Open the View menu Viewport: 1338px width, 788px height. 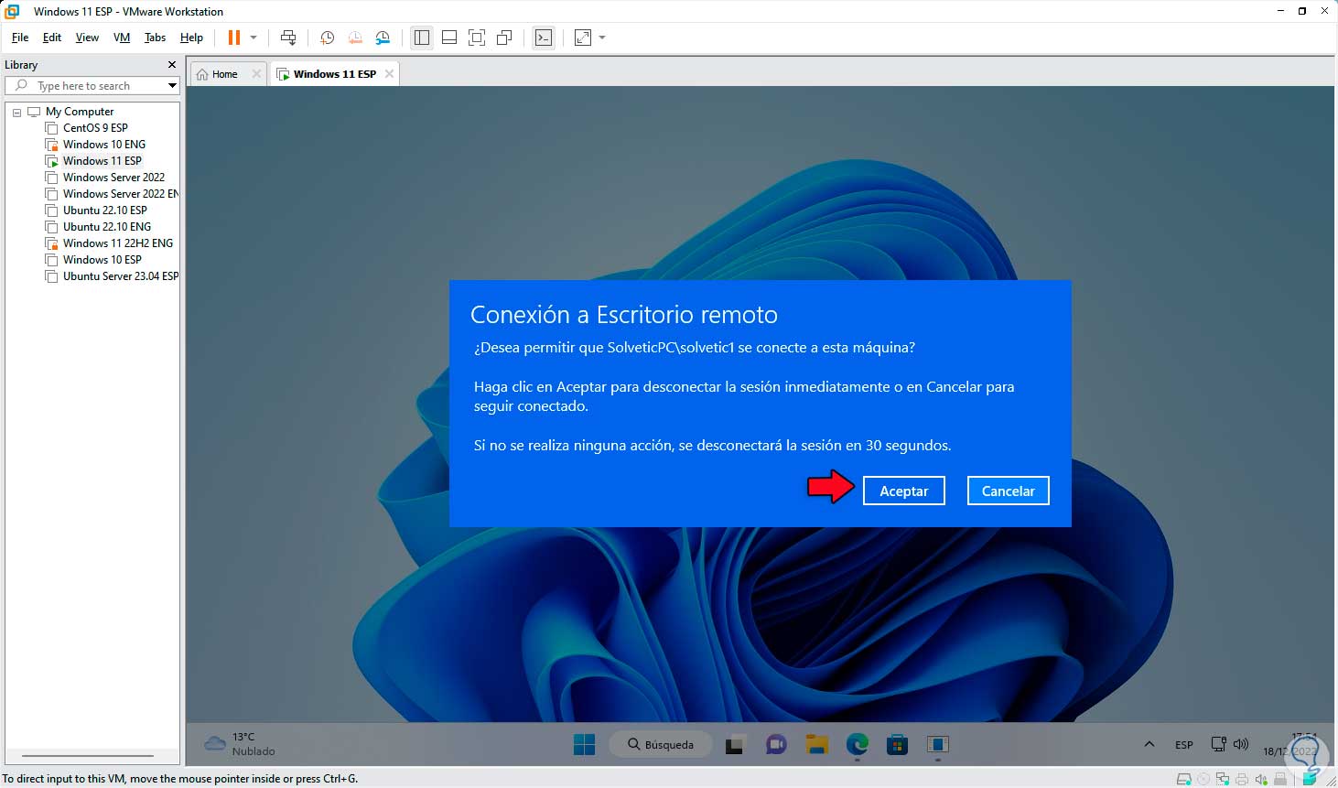coord(87,38)
